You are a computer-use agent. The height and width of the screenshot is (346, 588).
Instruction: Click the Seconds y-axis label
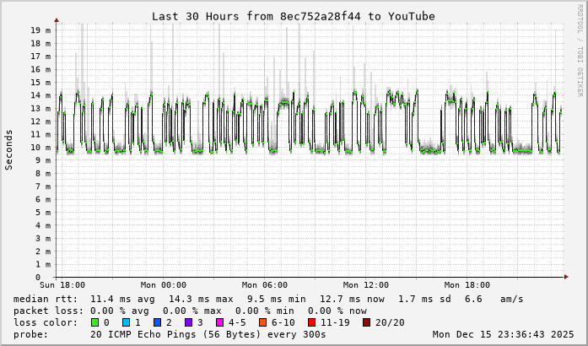(9, 149)
